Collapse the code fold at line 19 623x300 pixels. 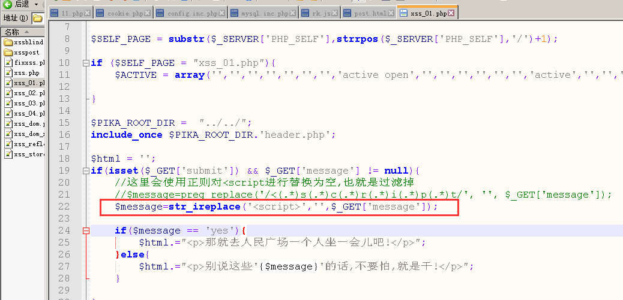[x=86, y=171]
